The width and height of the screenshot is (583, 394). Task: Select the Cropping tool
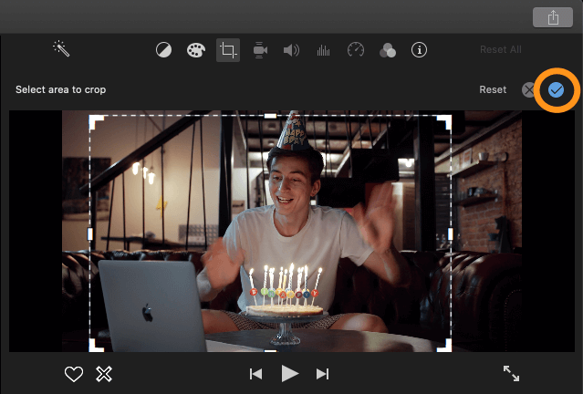[x=228, y=50]
